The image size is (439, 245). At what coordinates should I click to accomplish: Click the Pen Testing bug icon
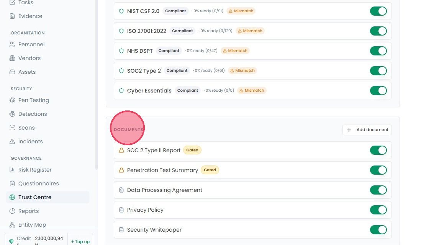[x=12, y=100]
